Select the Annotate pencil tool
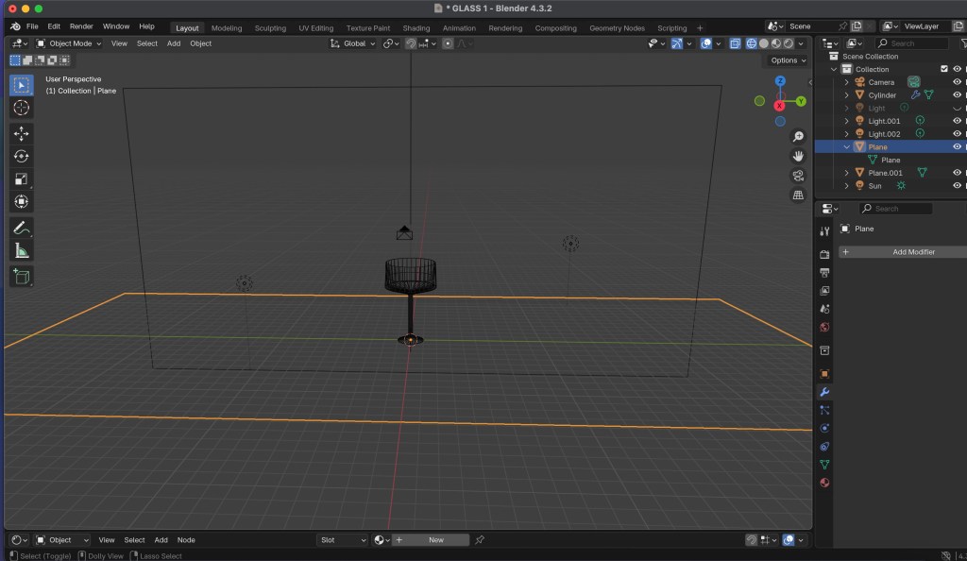 (22, 228)
